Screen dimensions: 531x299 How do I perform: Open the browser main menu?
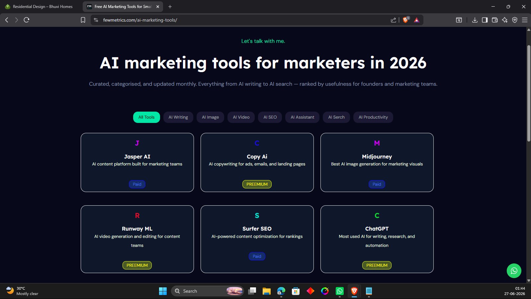525,20
